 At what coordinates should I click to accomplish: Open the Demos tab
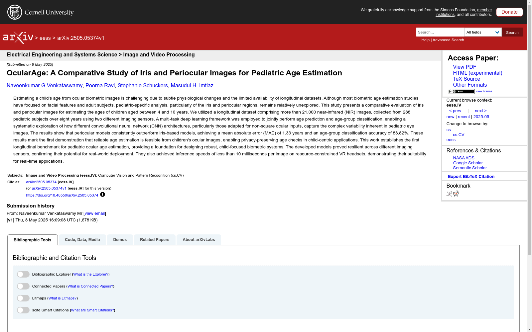click(x=120, y=240)
